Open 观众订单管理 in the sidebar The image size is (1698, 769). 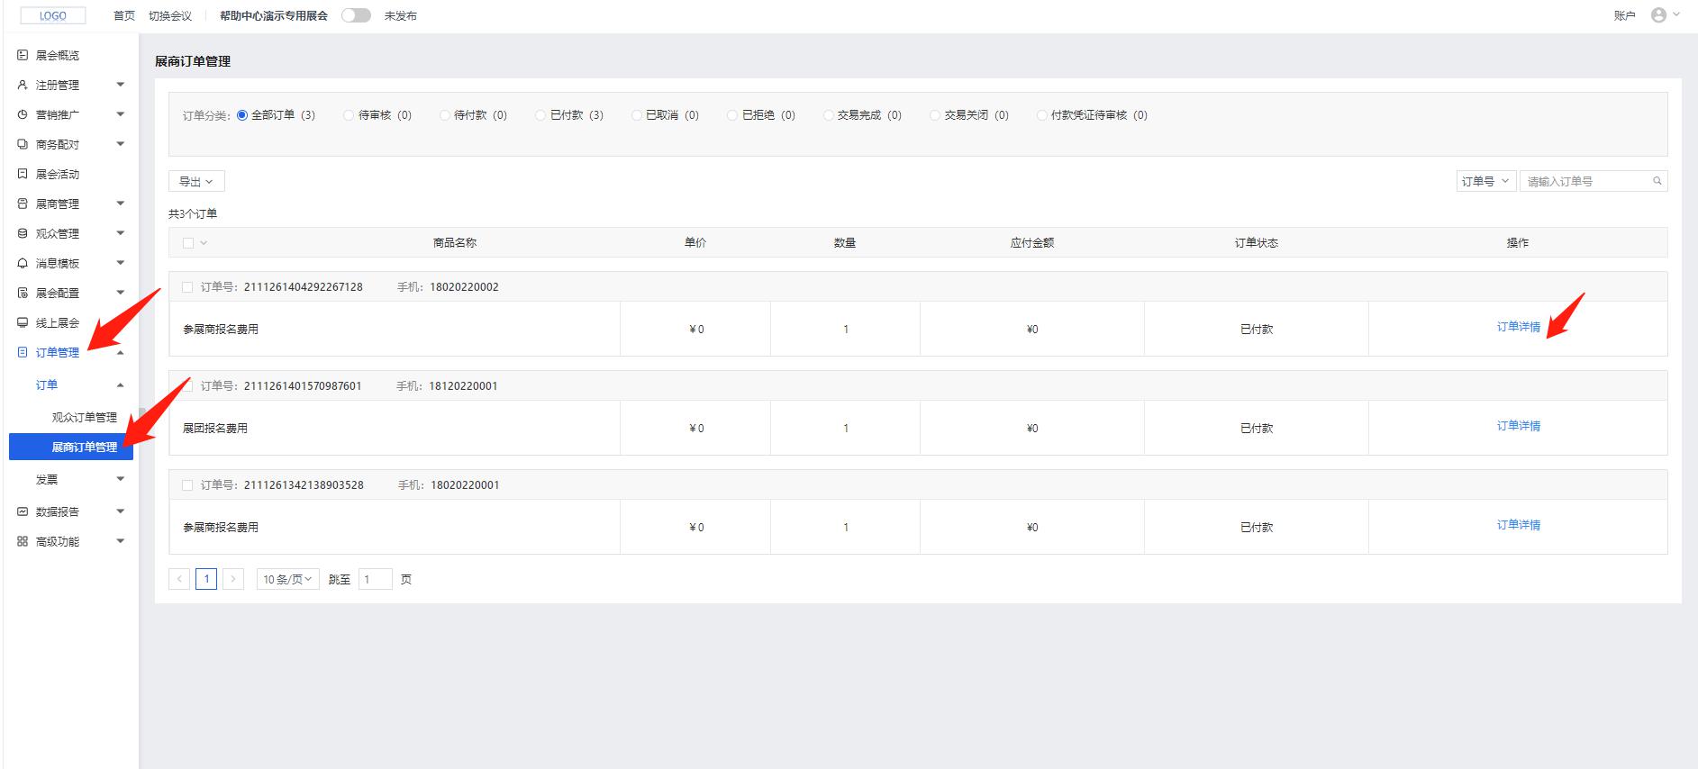84,417
